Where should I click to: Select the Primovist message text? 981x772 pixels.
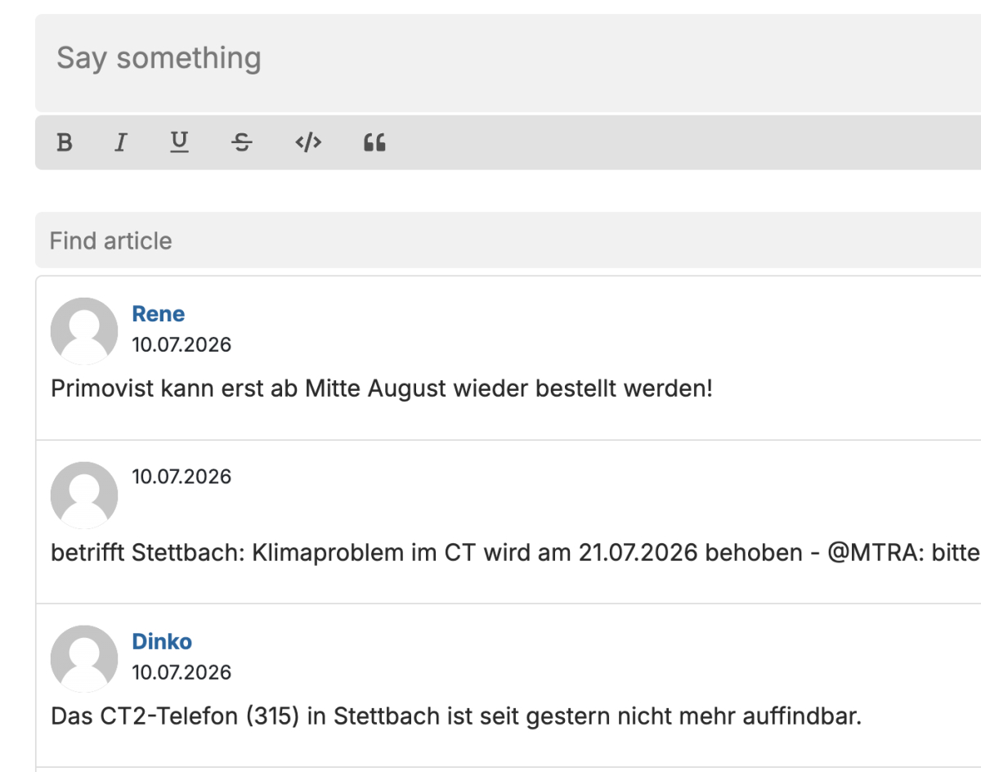(382, 388)
